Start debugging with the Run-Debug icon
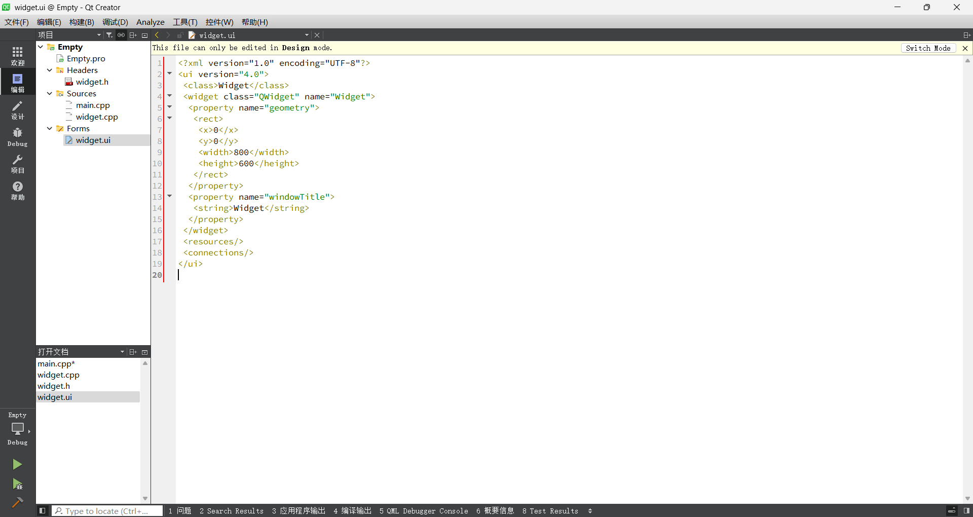Viewport: 973px width, 517px height. (x=17, y=484)
